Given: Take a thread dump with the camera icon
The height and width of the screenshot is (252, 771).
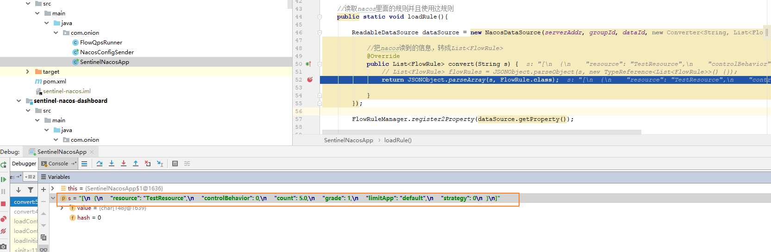Looking at the screenshot, I should click(3, 246).
